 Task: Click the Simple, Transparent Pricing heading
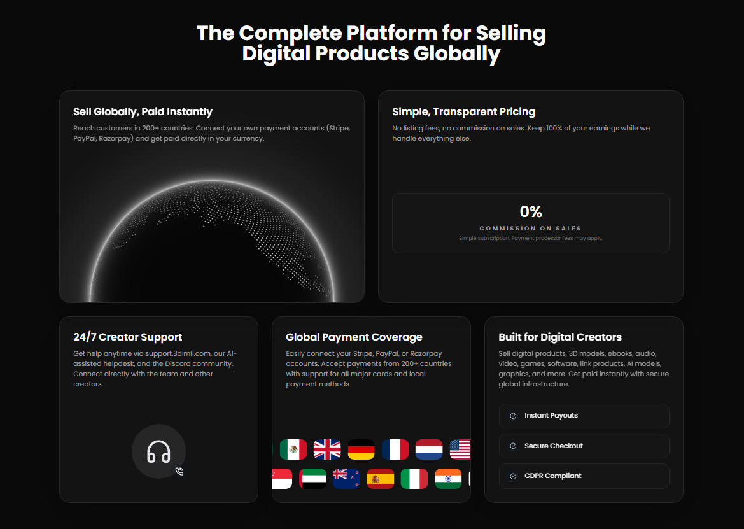(x=463, y=112)
